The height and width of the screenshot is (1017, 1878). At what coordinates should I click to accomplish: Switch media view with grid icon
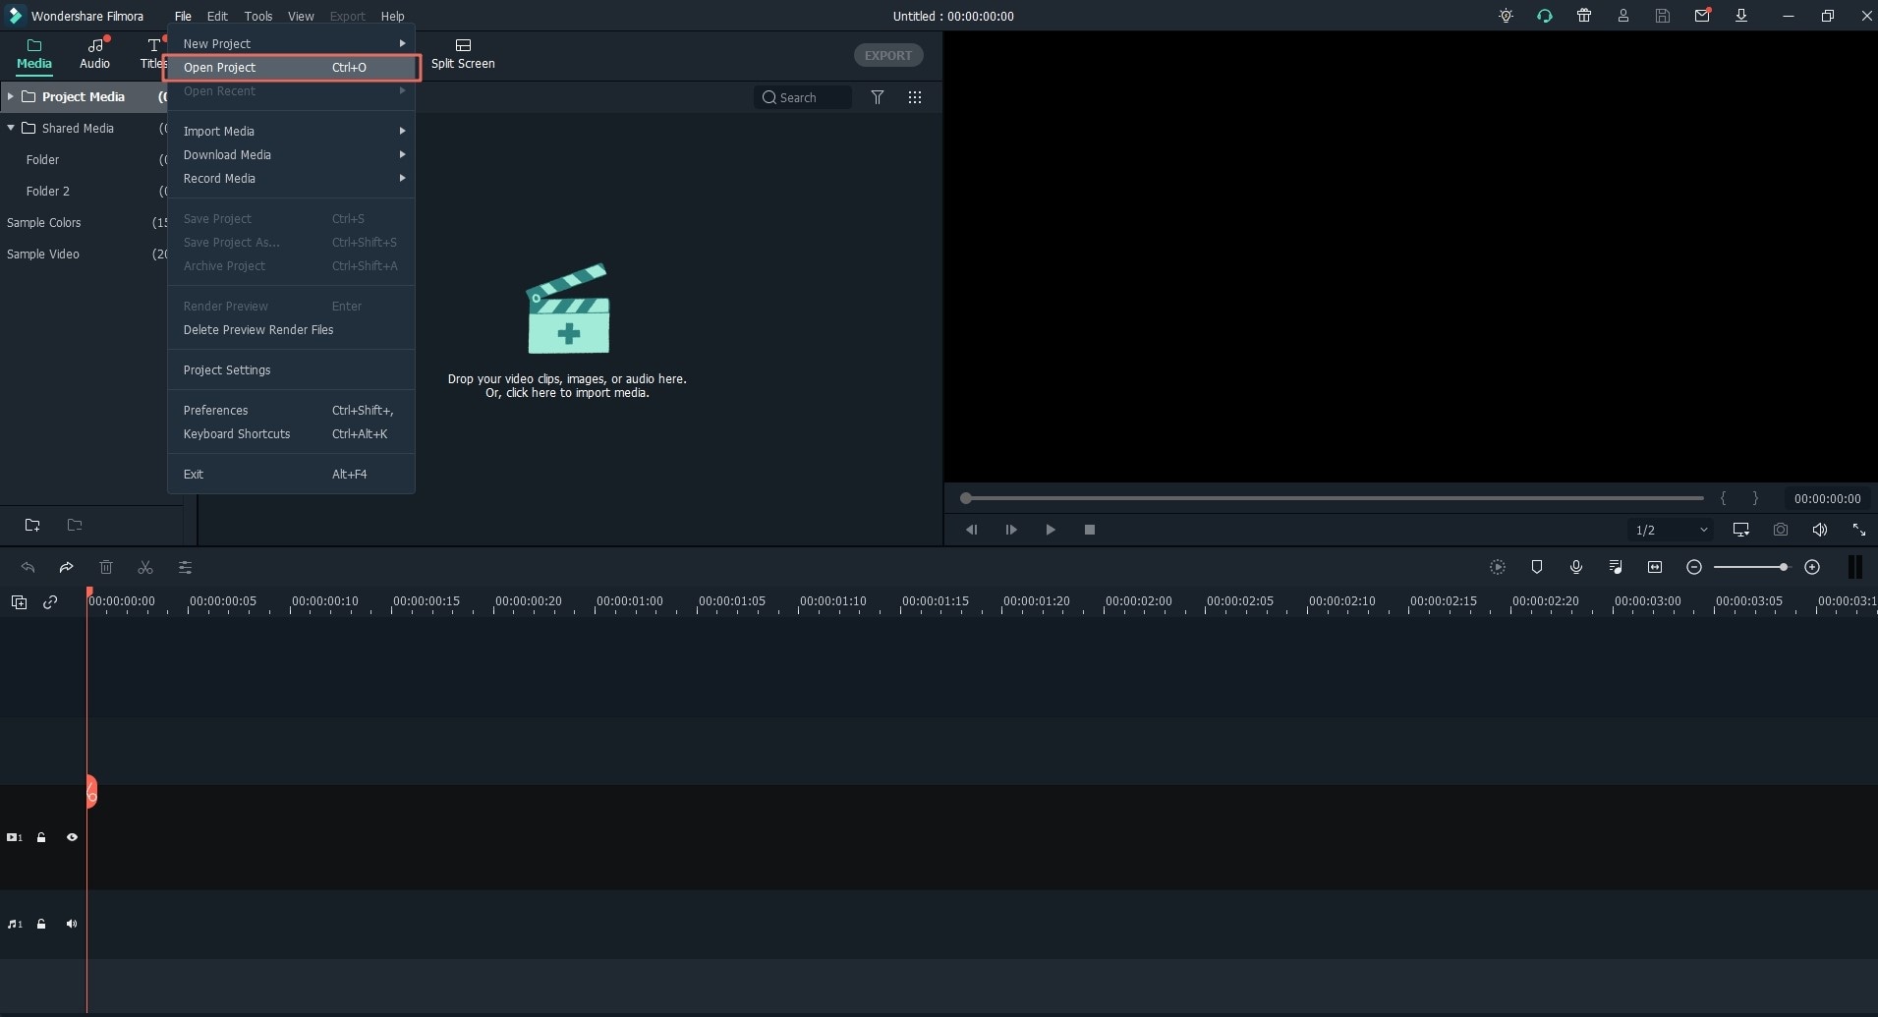coord(915,97)
